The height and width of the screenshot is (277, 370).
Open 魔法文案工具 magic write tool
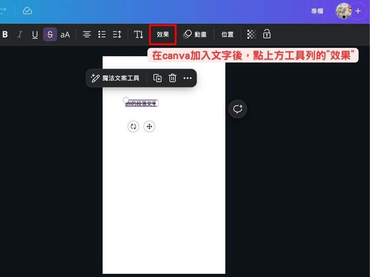tap(115, 78)
